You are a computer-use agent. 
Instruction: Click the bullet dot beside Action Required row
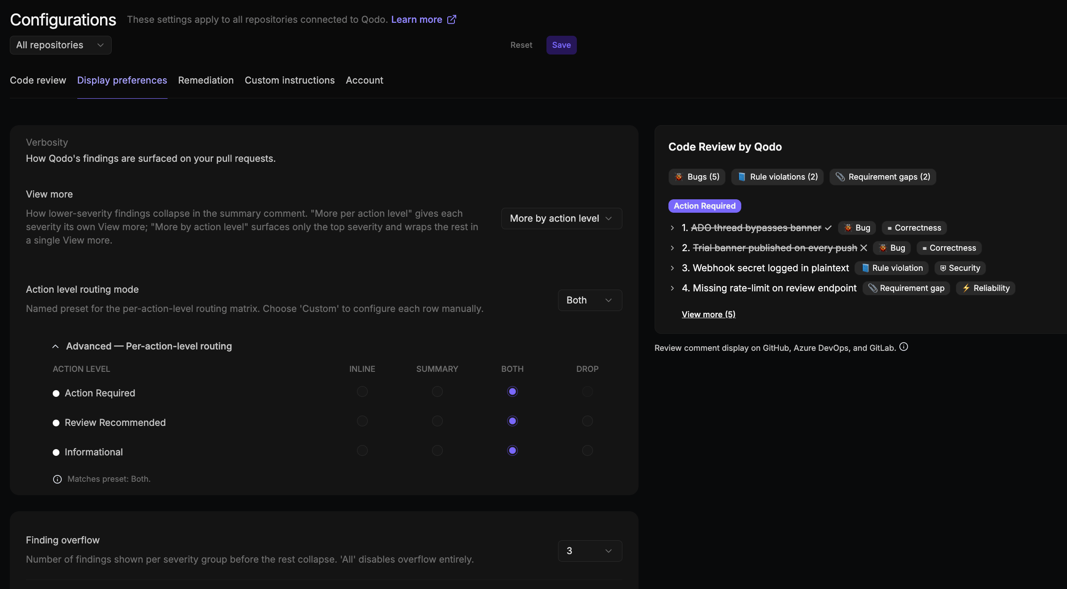56,393
